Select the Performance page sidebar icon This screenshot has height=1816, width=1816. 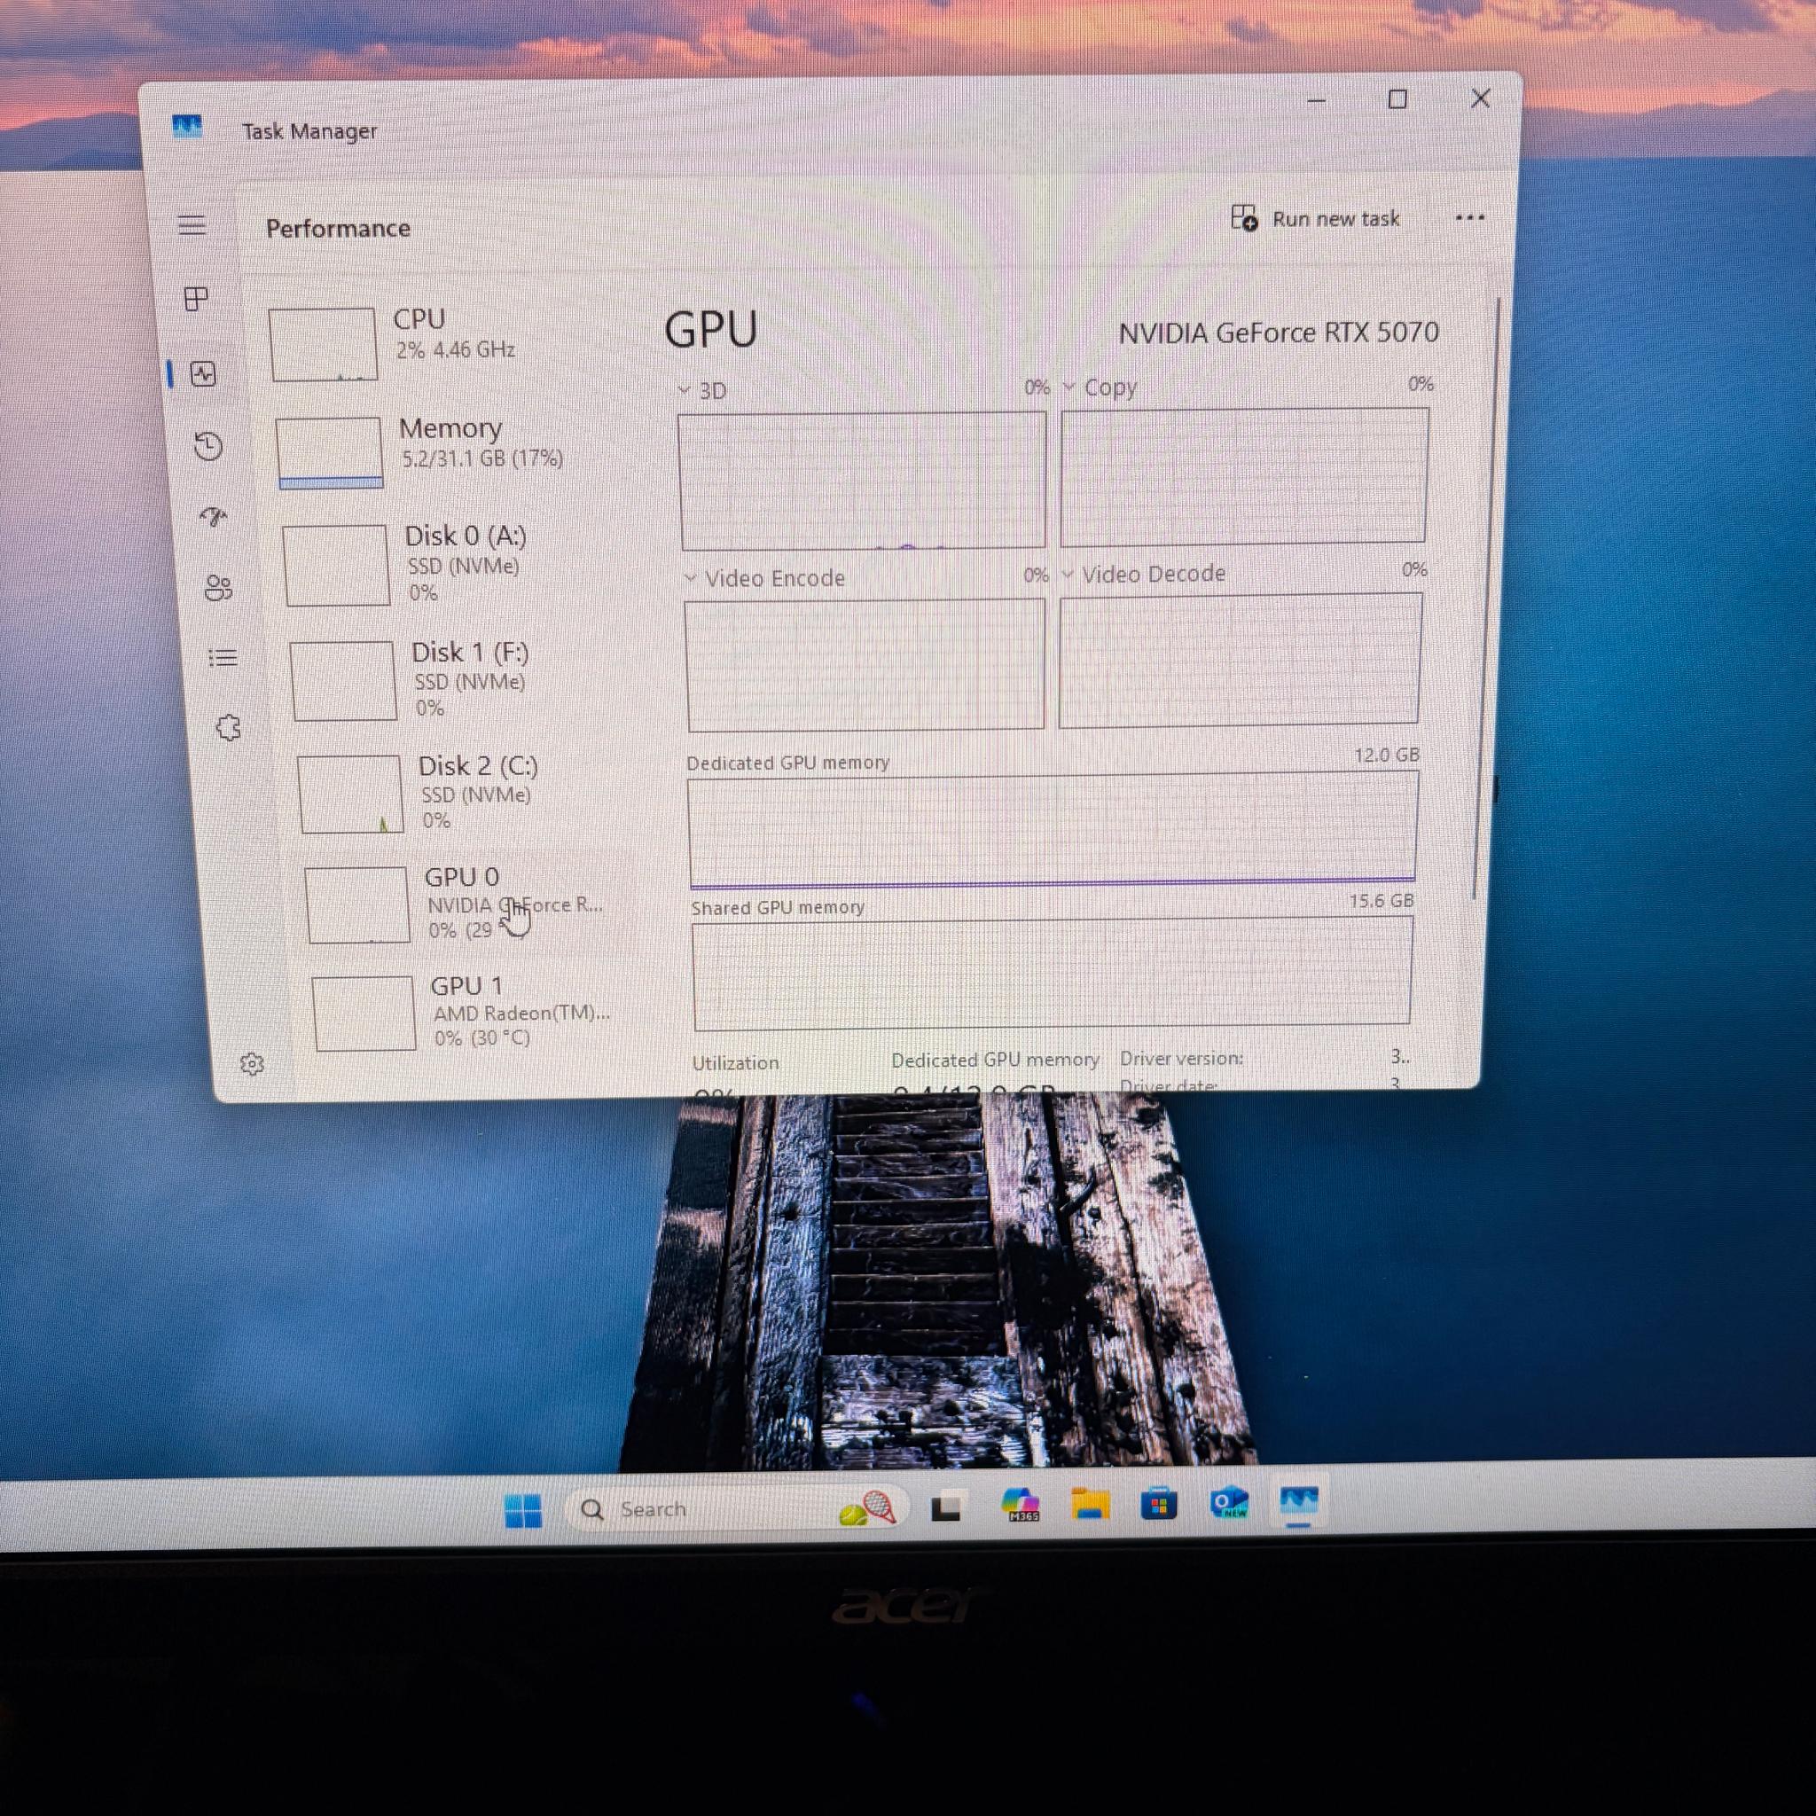(x=203, y=374)
